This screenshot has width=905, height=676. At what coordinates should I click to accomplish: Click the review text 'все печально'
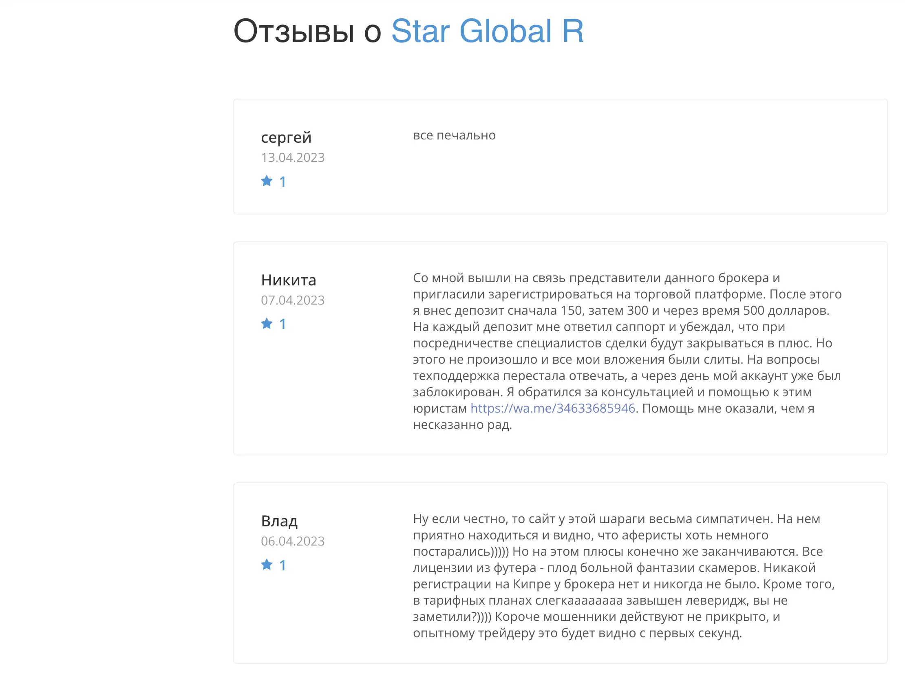[x=454, y=135]
